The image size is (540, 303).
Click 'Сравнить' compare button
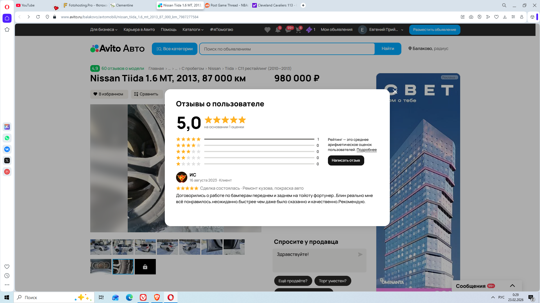[x=146, y=94]
